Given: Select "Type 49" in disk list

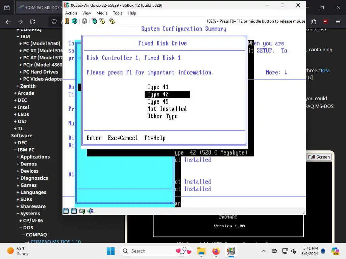Looking at the screenshot, I should coord(158,102).
